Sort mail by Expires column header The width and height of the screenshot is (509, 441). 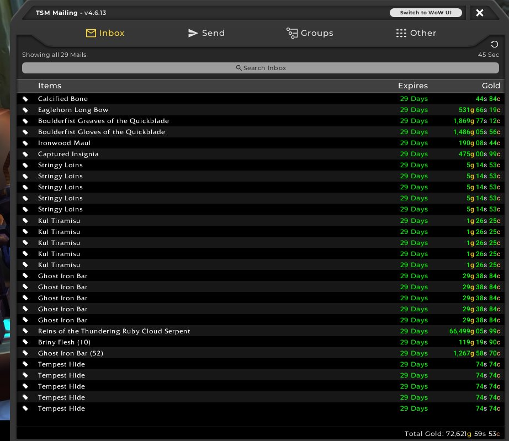[412, 86]
